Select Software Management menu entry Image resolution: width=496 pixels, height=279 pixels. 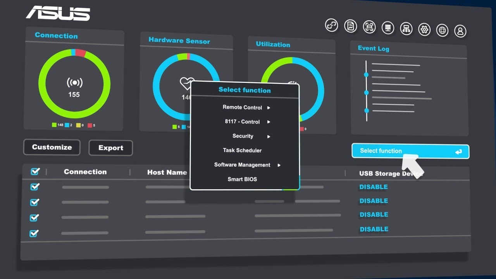point(242,165)
